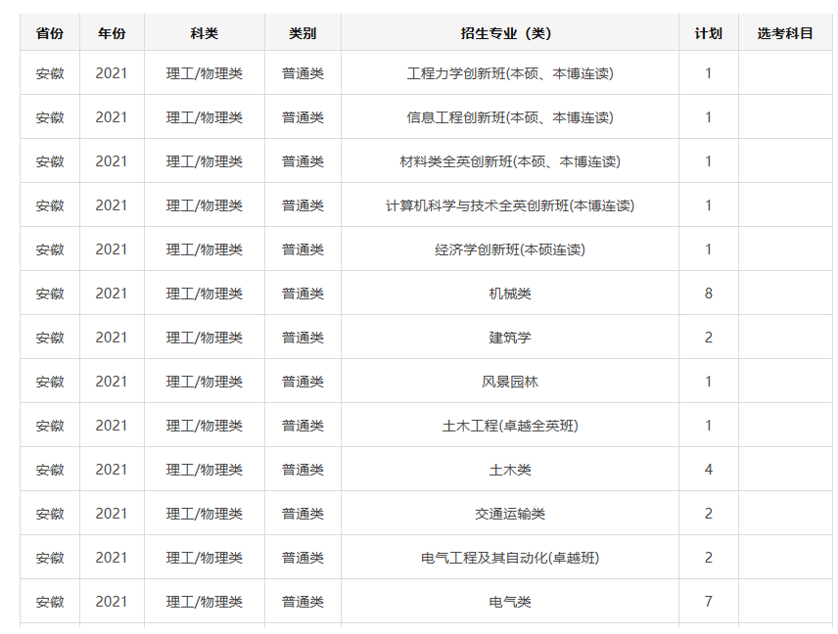The height and width of the screenshot is (634, 838).
Task: Click 2021 in the 经济学创新班 row
Action: tap(112, 249)
